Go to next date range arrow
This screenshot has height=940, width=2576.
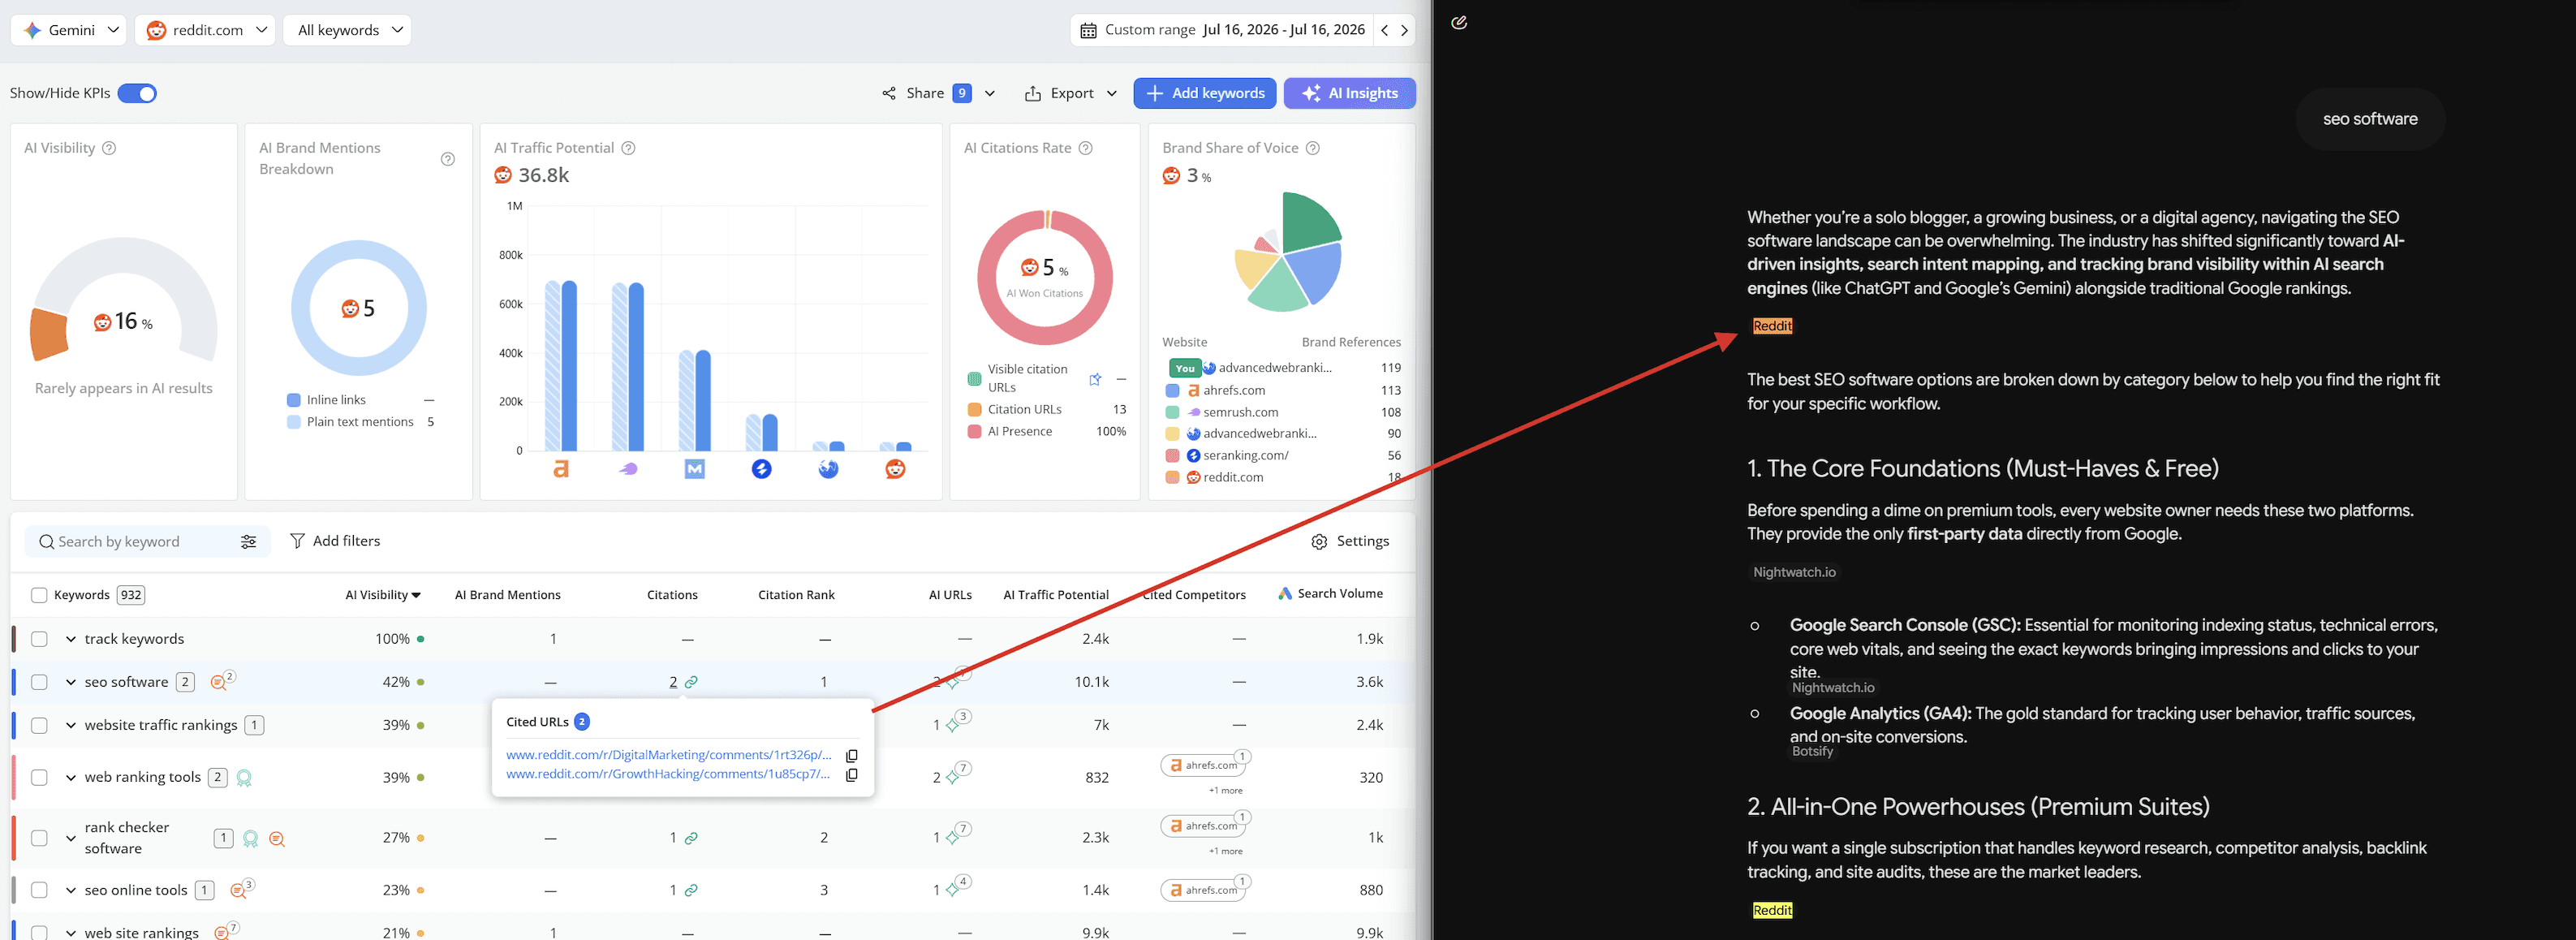1405,30
